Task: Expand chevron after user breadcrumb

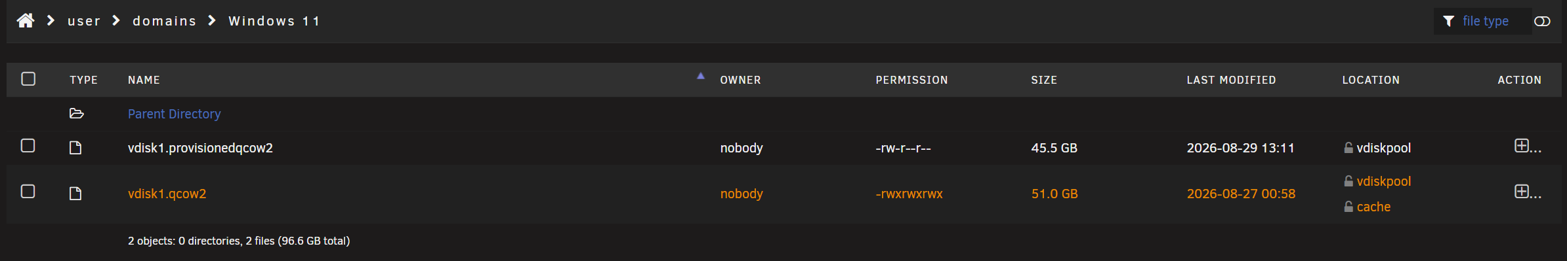Action: (x=116, y=21)
